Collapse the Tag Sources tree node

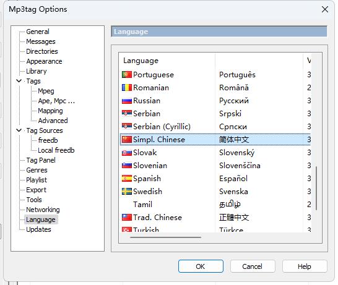19,130
